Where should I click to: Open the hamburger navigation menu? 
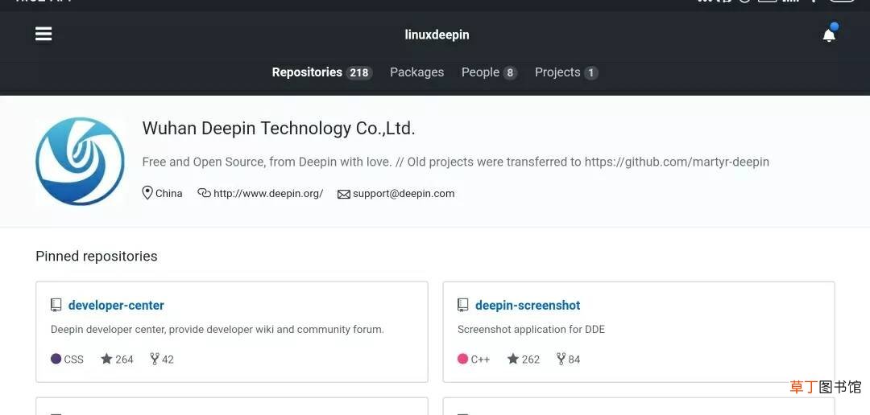coord(43,35)
